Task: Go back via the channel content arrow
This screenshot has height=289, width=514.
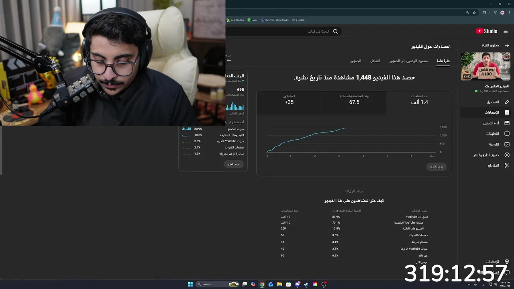Action: tap(507, 45)
